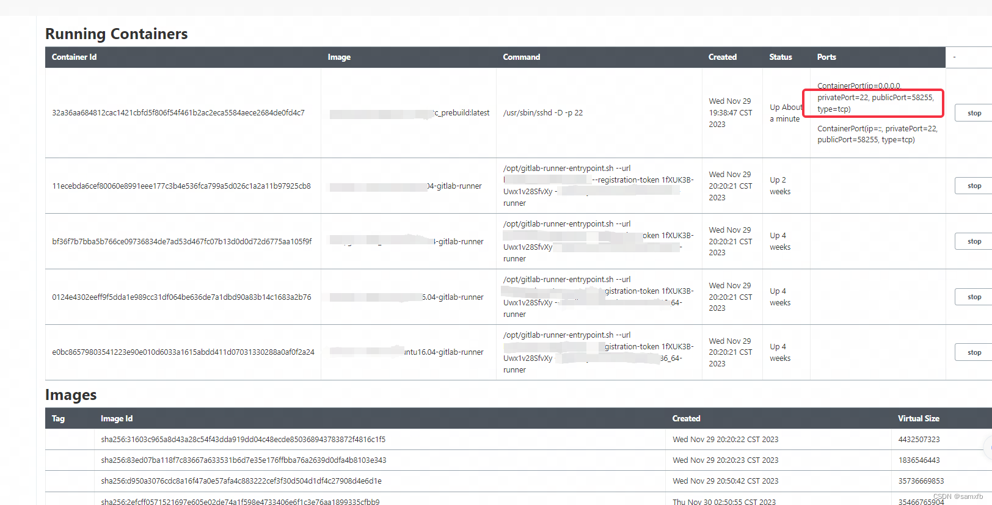Select the Running Containers heading
The image size is (992, 505).
click(x=117, y=34)
